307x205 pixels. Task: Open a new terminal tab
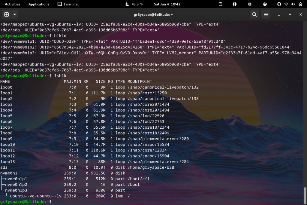point(6,14)
